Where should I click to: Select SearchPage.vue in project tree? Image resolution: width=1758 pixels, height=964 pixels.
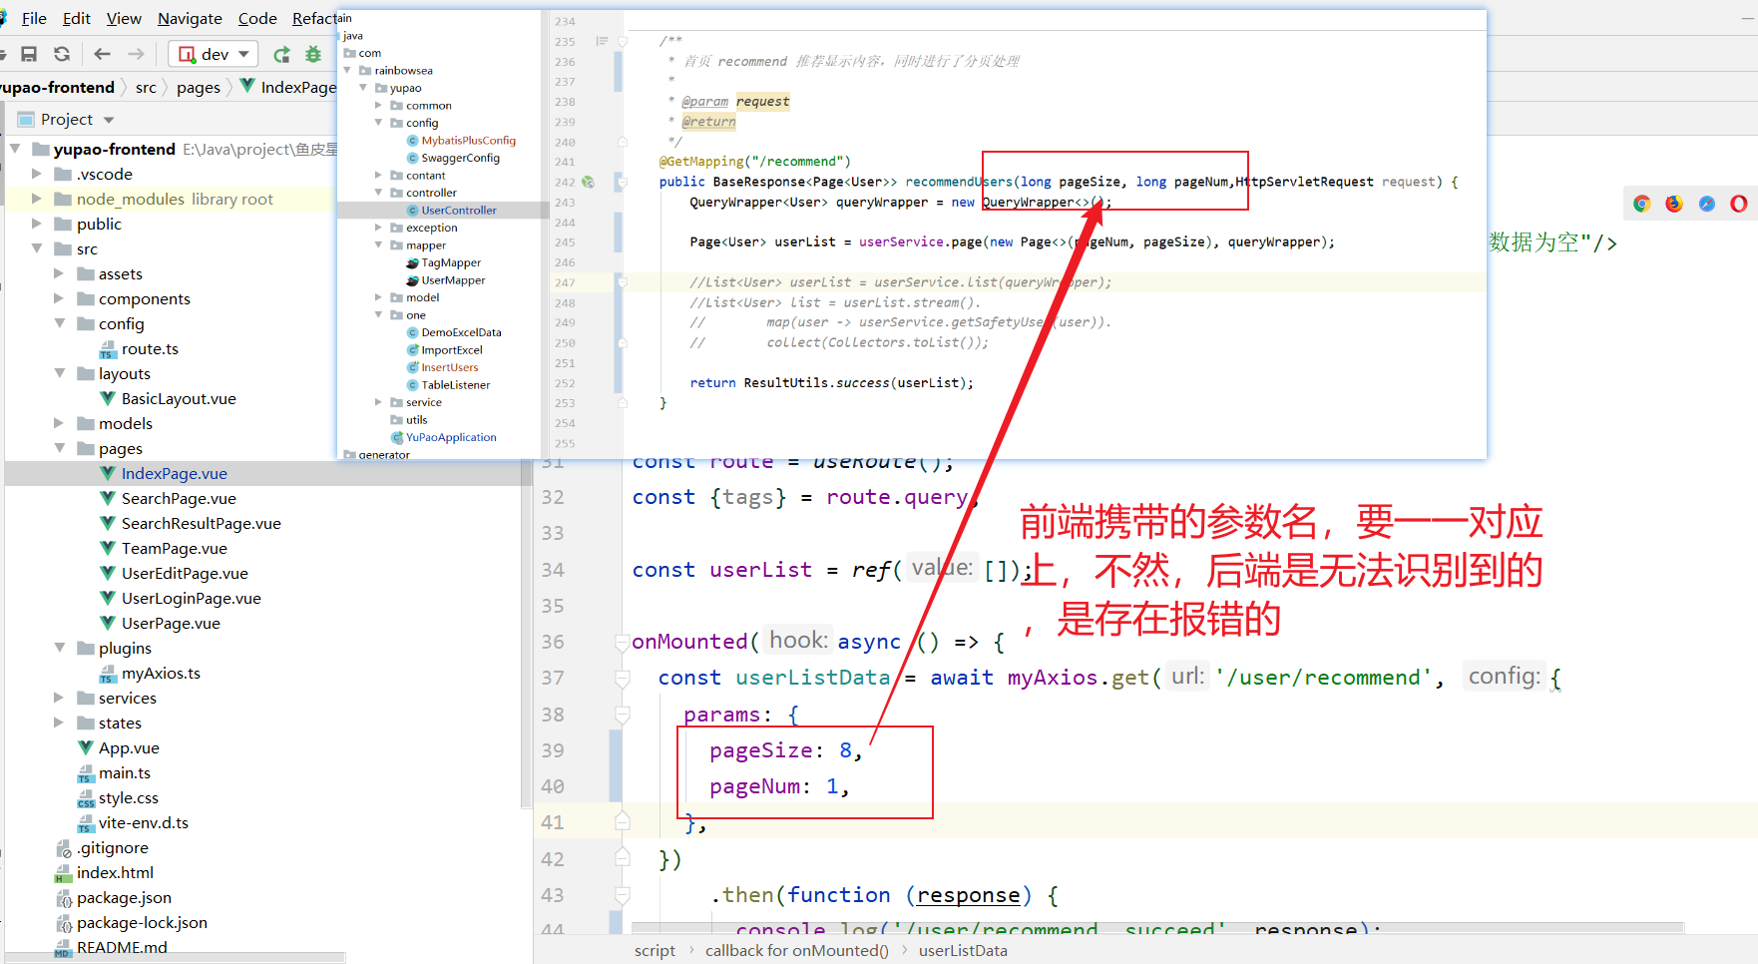click(x=179, y=498)
